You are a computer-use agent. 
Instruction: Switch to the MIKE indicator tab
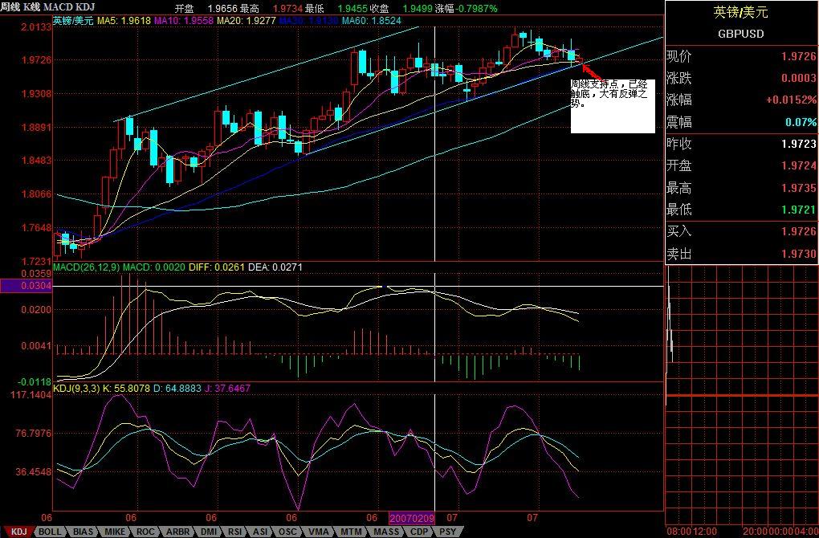[x=115, y=532]
